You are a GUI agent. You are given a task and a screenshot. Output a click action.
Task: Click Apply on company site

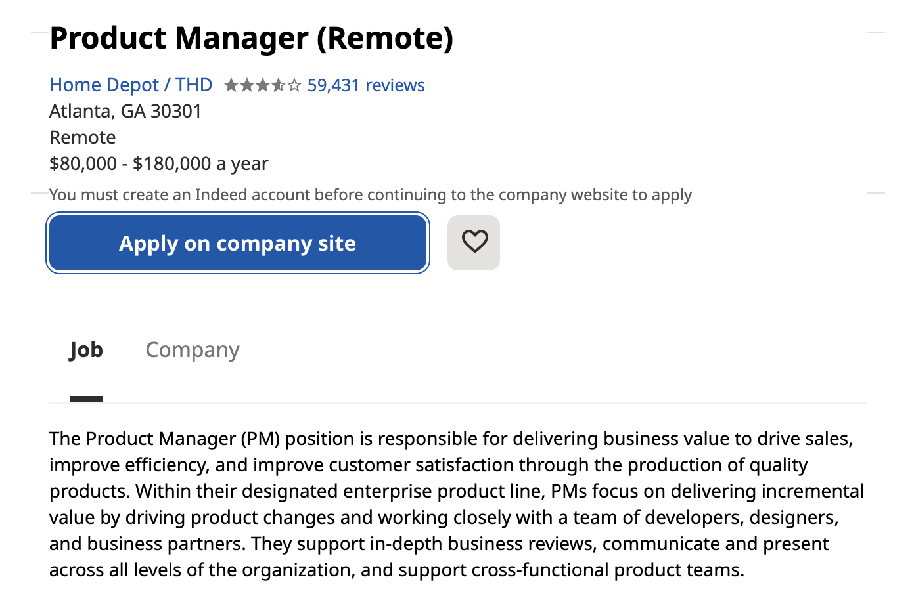coord(238,243)
